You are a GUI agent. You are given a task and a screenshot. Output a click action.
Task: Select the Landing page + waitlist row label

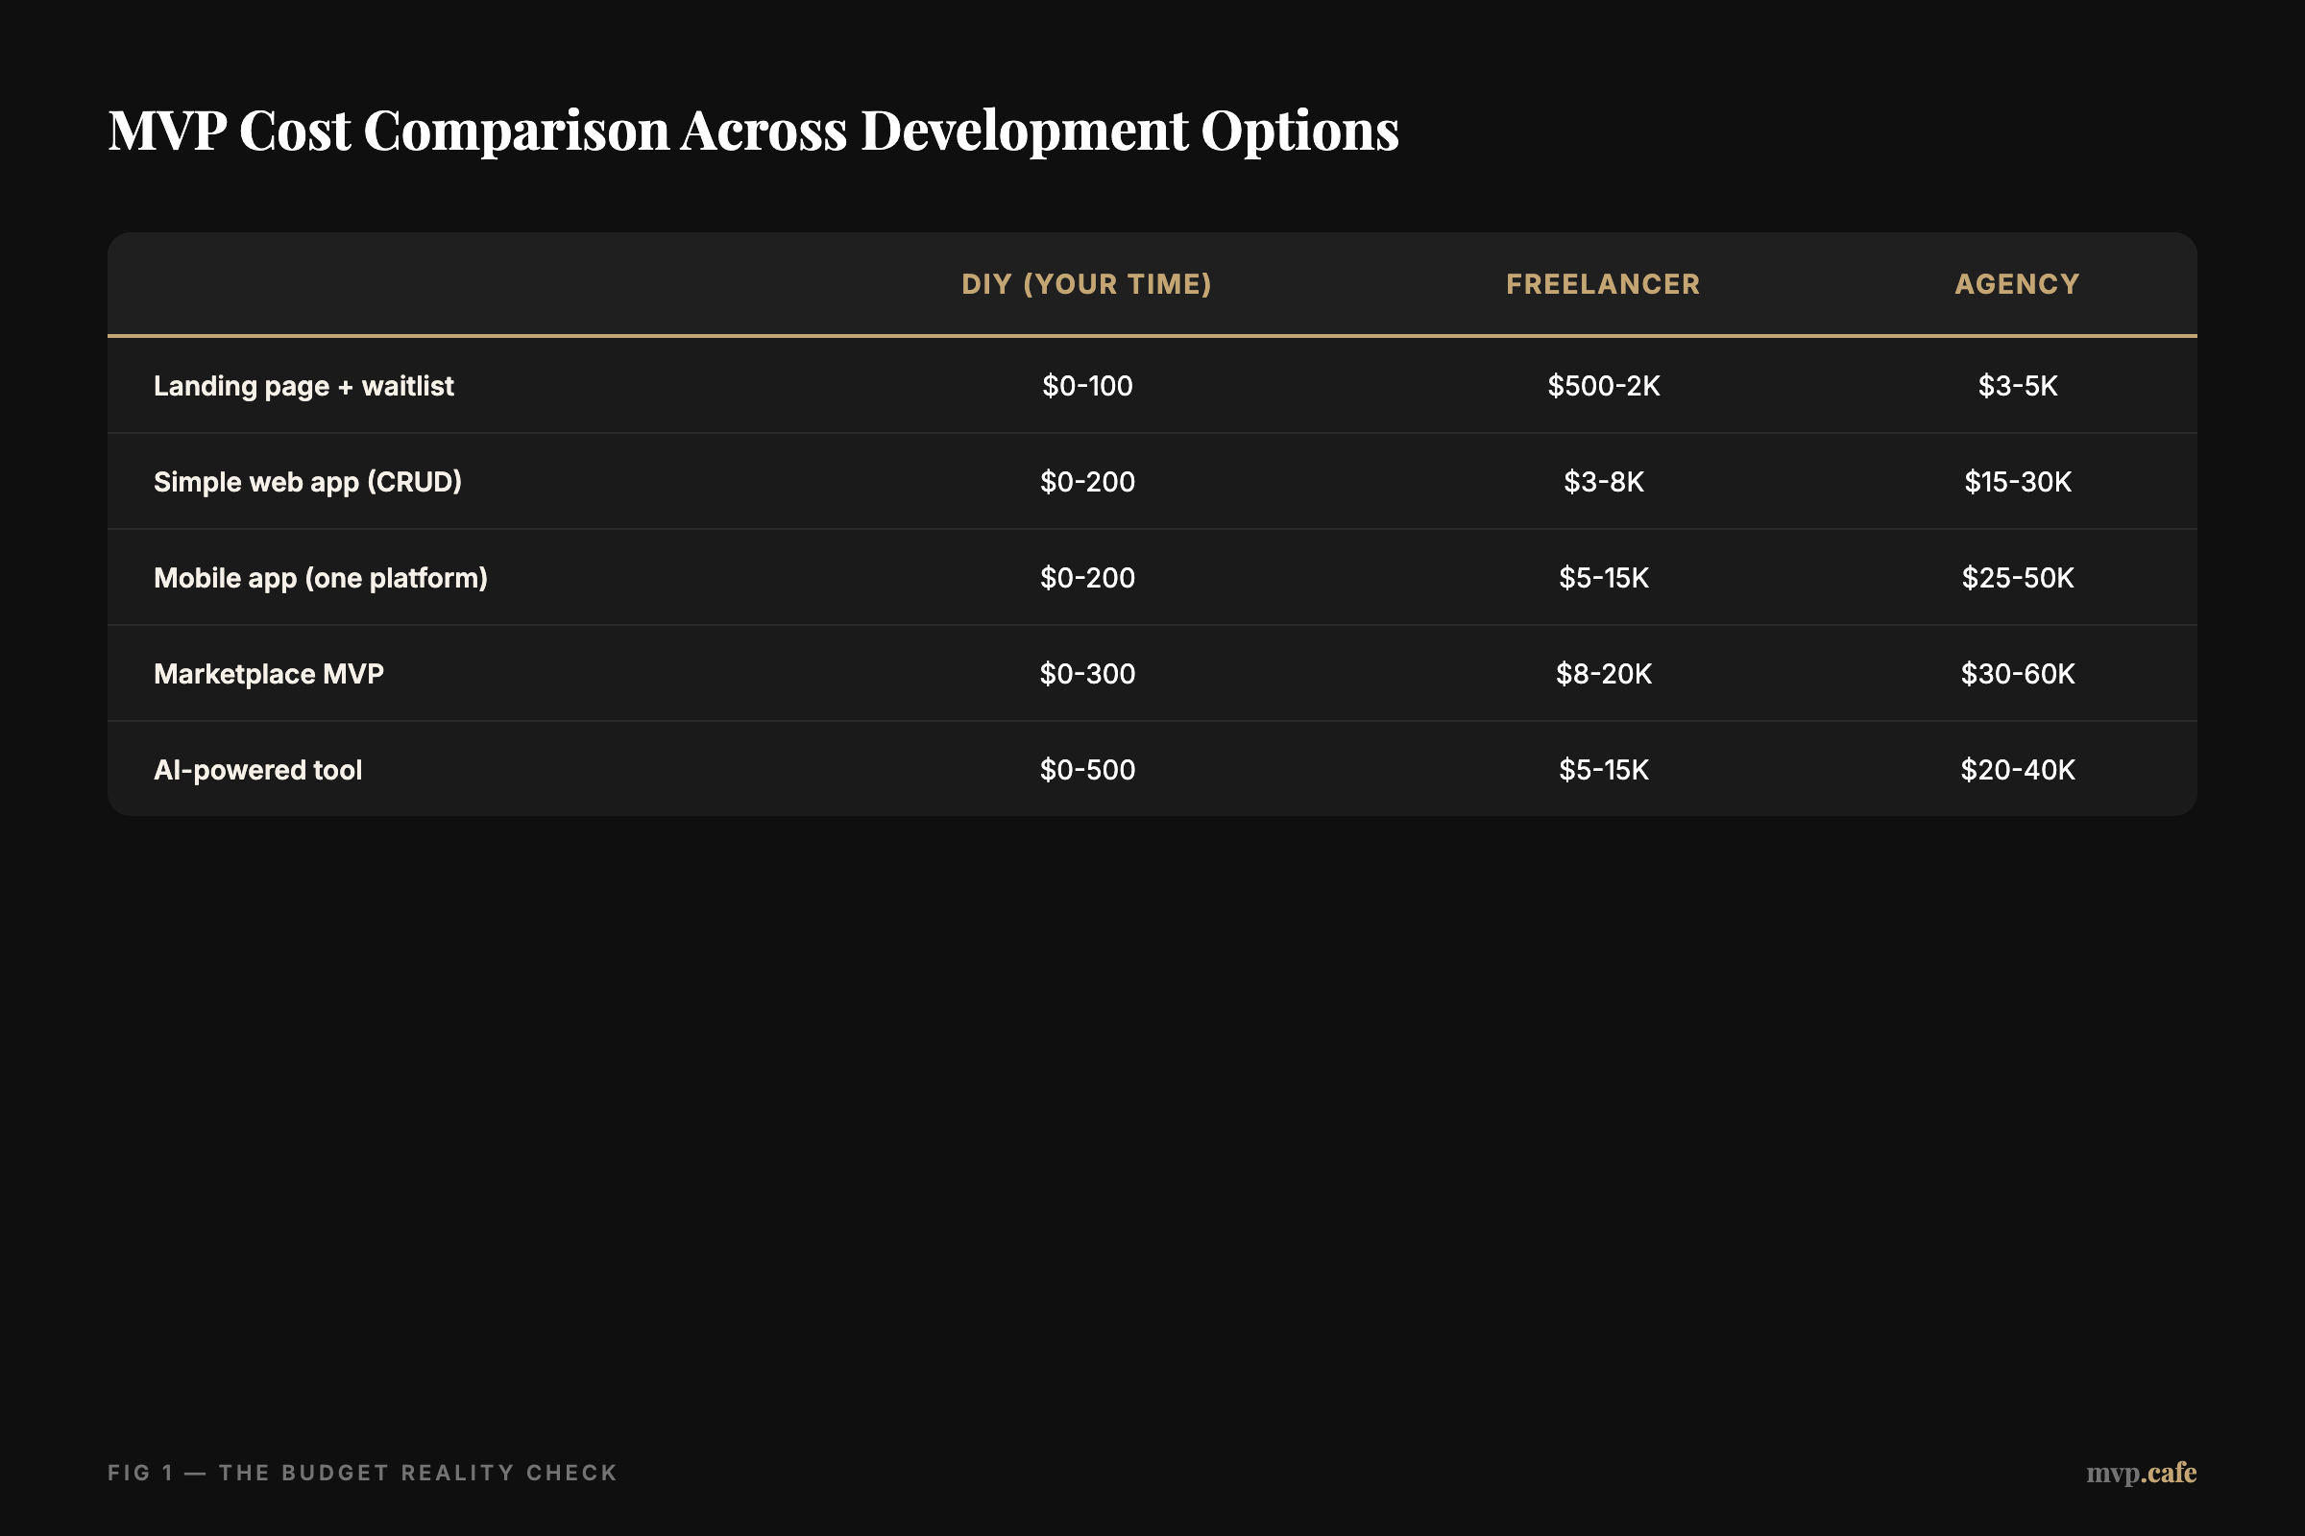pos(303,385)
